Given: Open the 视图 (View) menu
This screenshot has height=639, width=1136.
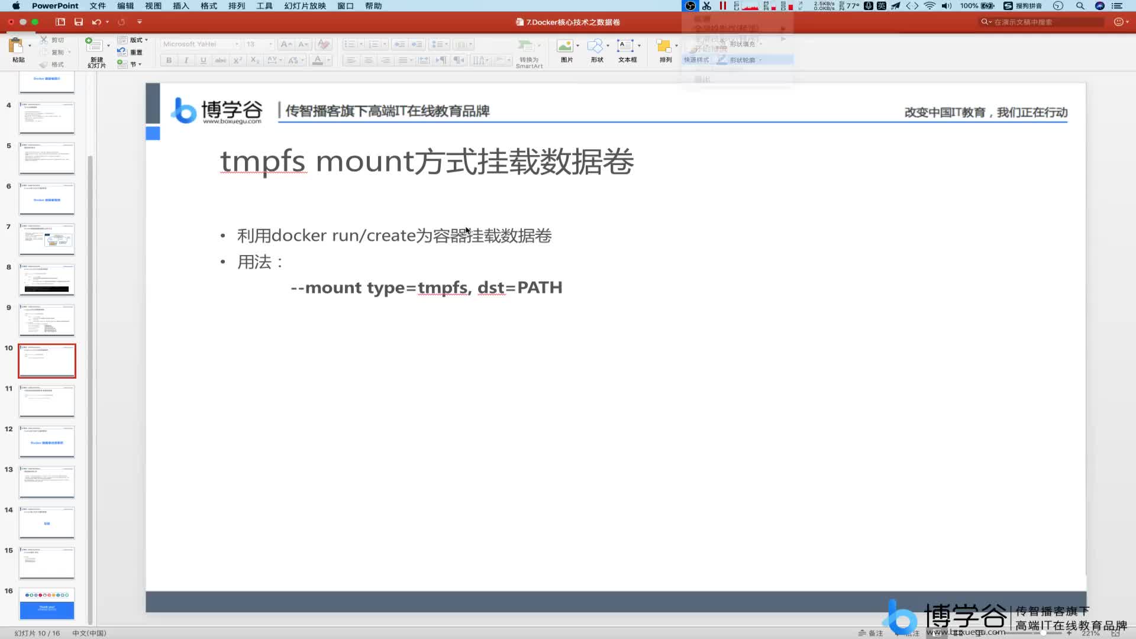Looking at the screenshot, I should 153,6.
